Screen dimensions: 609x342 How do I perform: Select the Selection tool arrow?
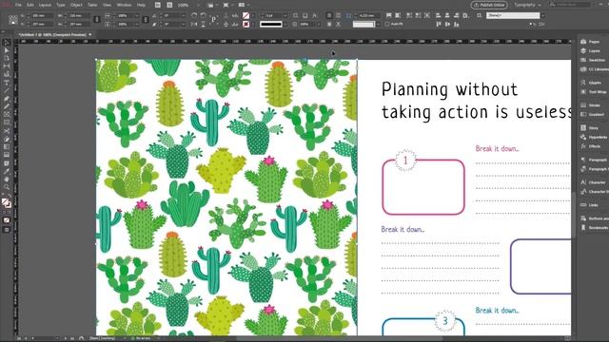[7, 42]
